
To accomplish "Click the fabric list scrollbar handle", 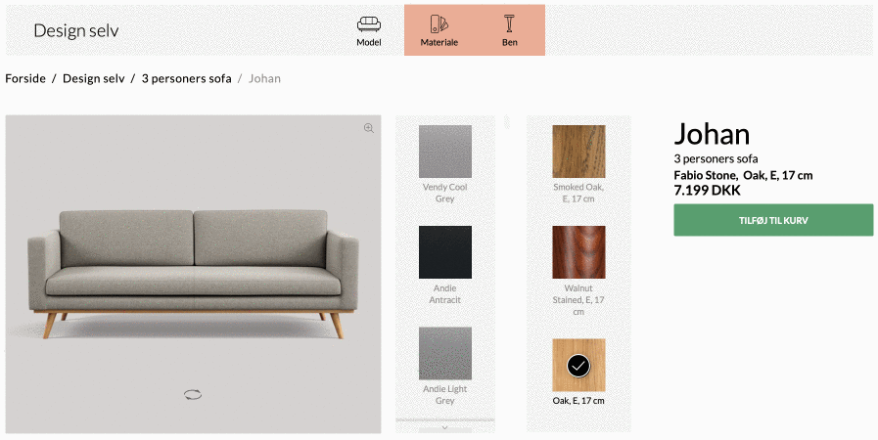I will point(506,121).
